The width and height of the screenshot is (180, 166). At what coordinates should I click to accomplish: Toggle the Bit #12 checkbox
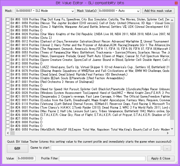[8, 63]
